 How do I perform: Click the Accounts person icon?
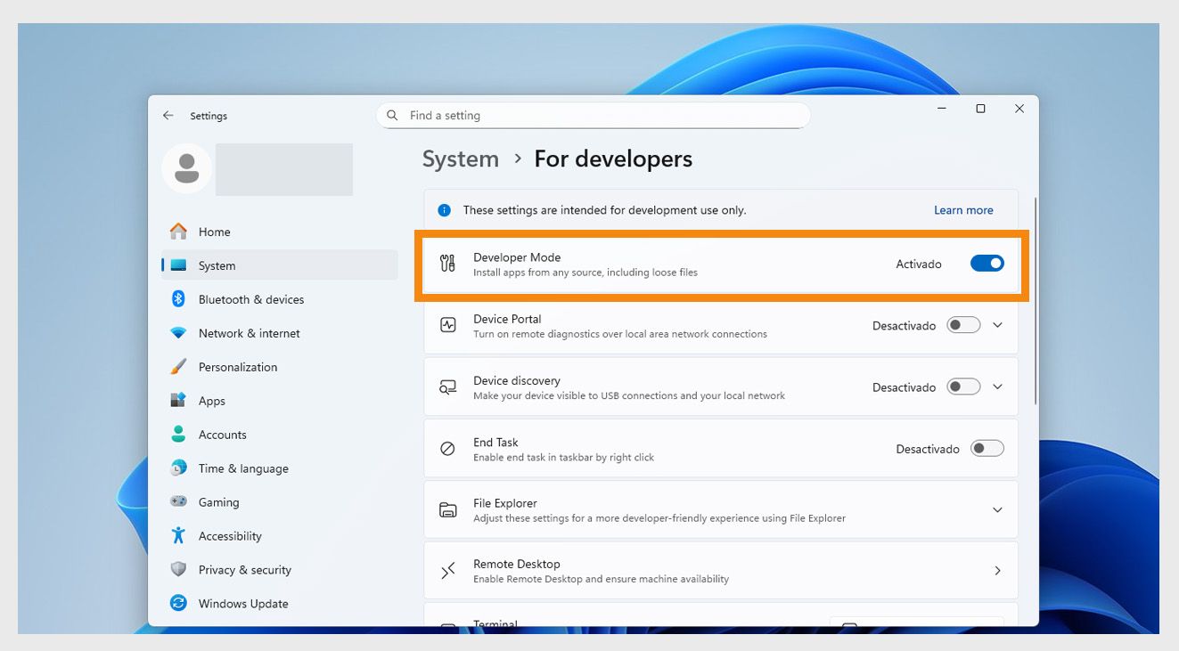[x=178, y=435]
